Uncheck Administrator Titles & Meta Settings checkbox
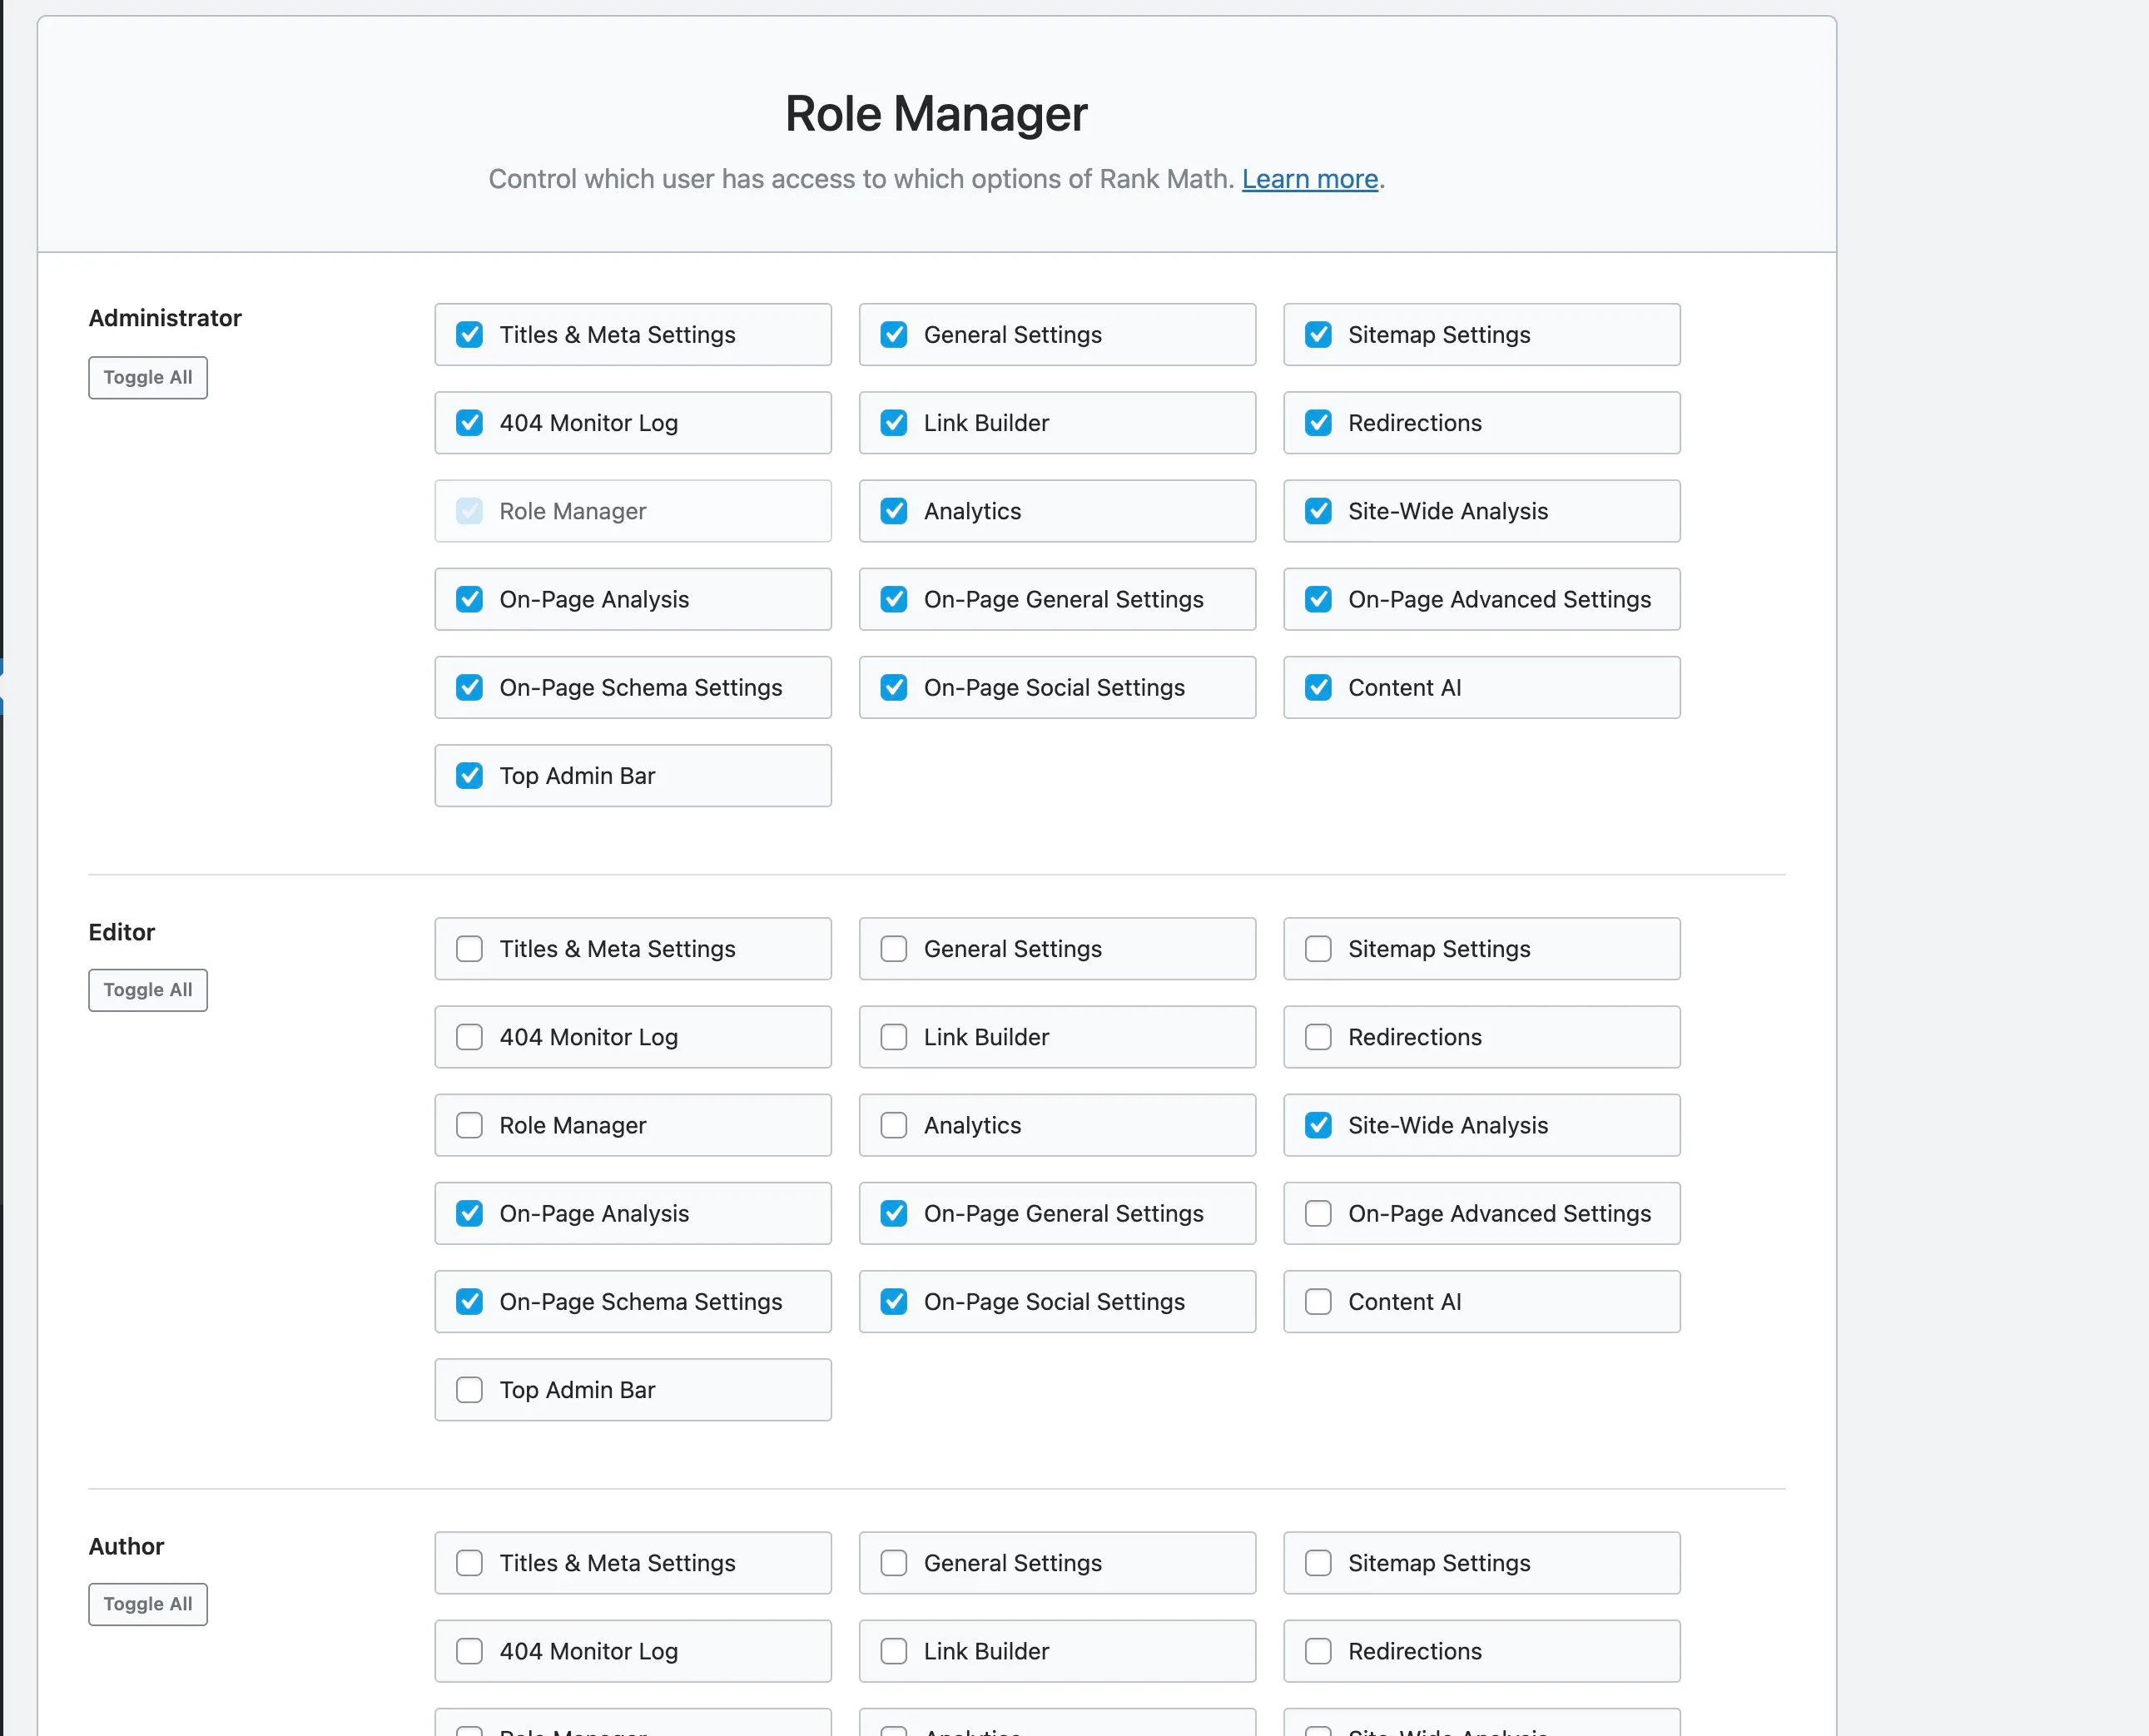This screenshot has width=2149, height=1736. [x=469, y=335]
